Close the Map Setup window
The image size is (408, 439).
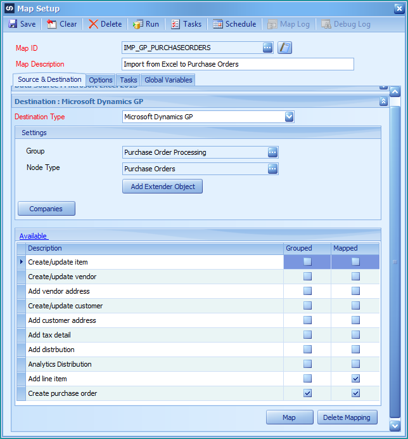click(x=399, y=9)
